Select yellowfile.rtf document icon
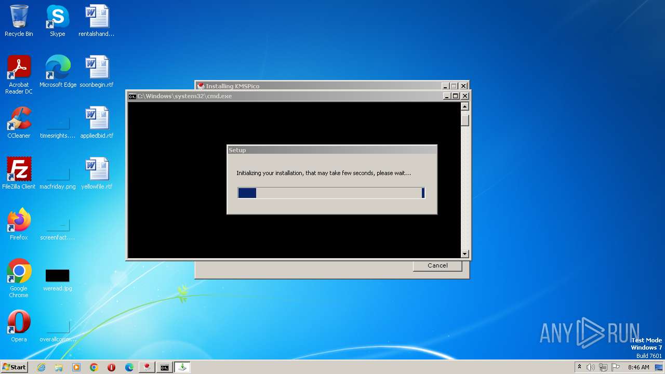Image resolution: width=665 pixels, height=374 pixels. point(97,173)
